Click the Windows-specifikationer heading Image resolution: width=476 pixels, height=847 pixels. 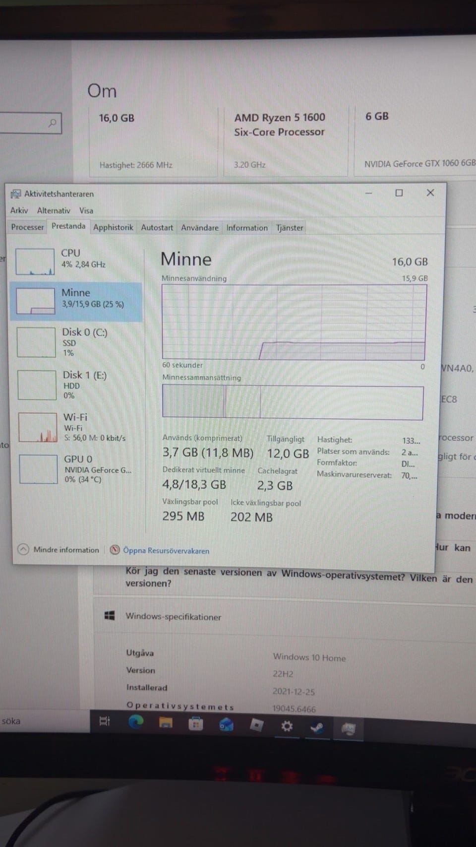point(173,617)
